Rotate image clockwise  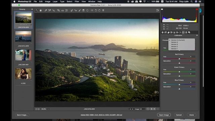[99, 10]
